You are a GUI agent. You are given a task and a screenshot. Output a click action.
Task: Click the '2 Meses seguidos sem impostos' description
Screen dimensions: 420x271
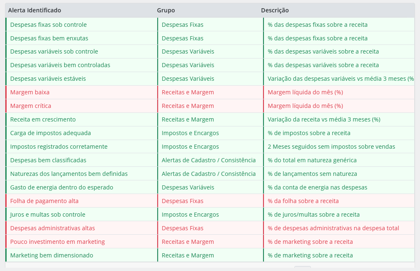331,147
